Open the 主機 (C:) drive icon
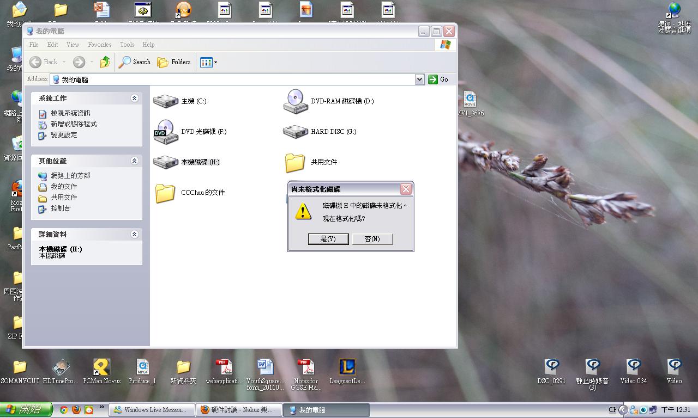 point(166,101)
